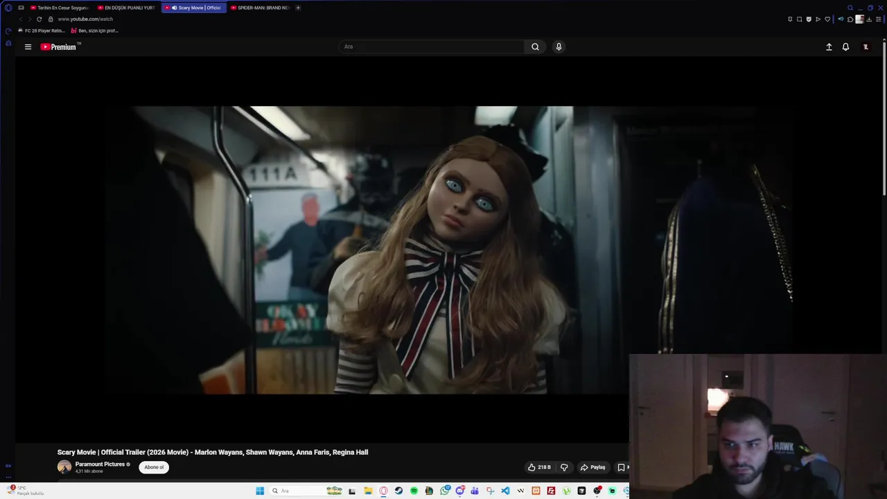Open FileZilla from taskbar

[x=551, y=491]
